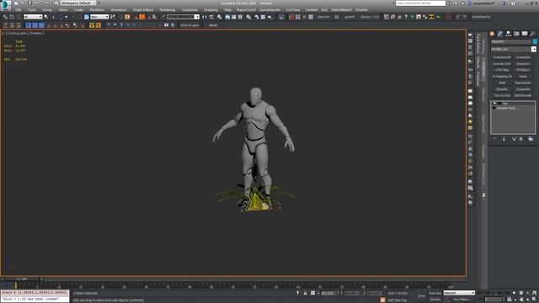
Task: Click the object name input field
Action: (511, 42)
